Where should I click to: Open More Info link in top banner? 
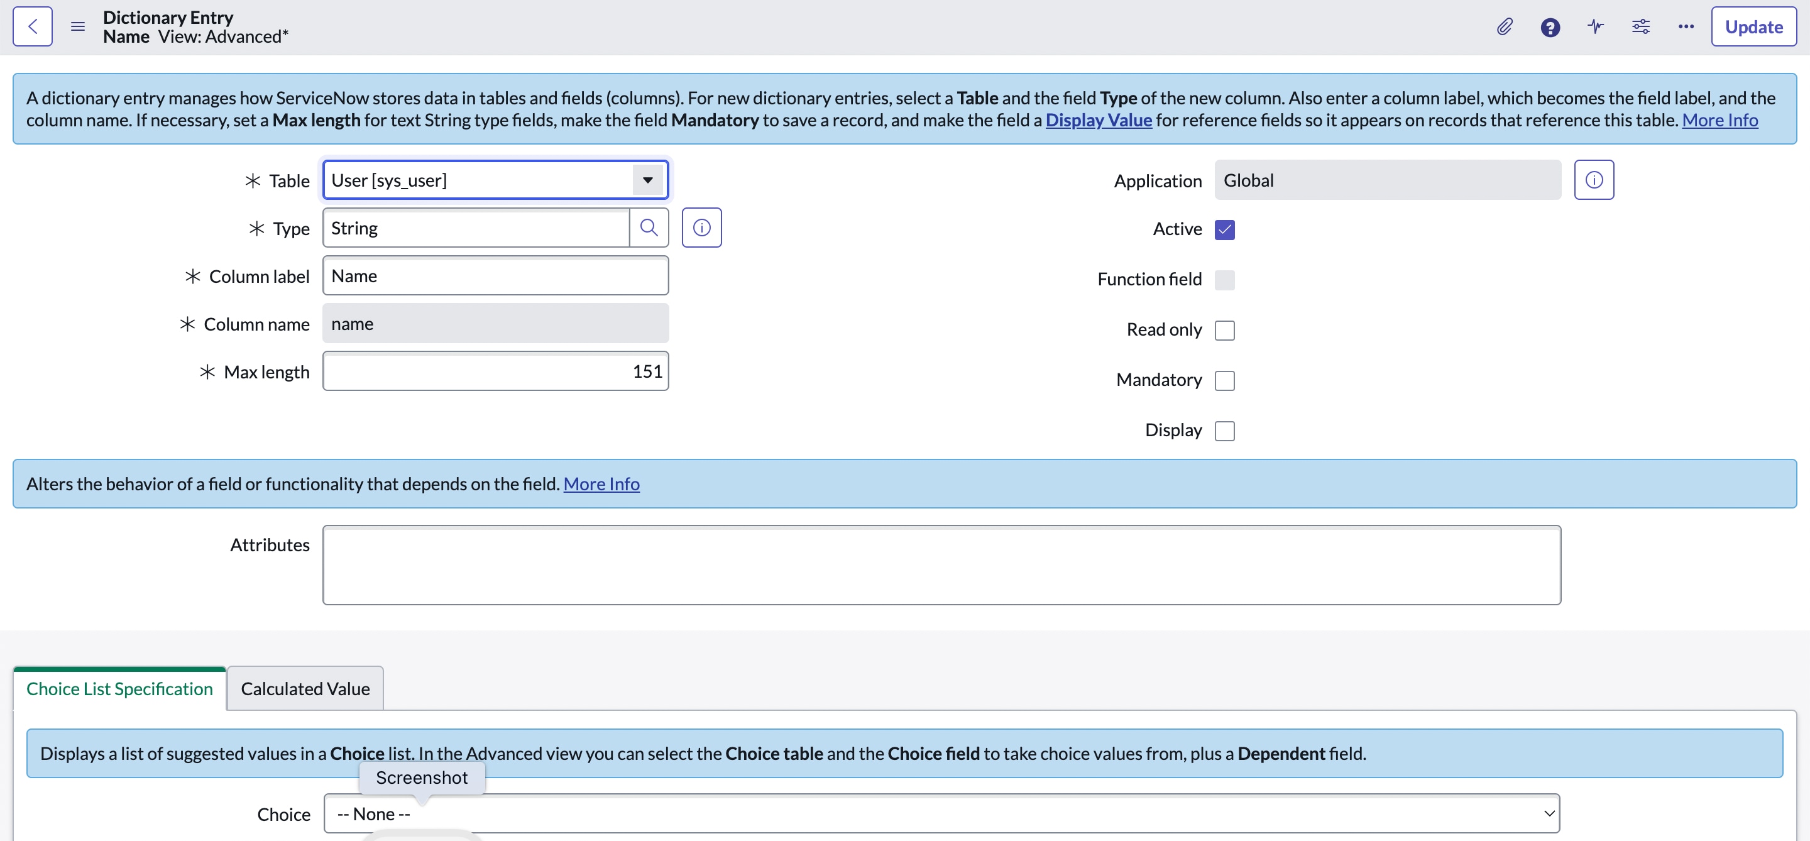click(x=1719, y=120)
